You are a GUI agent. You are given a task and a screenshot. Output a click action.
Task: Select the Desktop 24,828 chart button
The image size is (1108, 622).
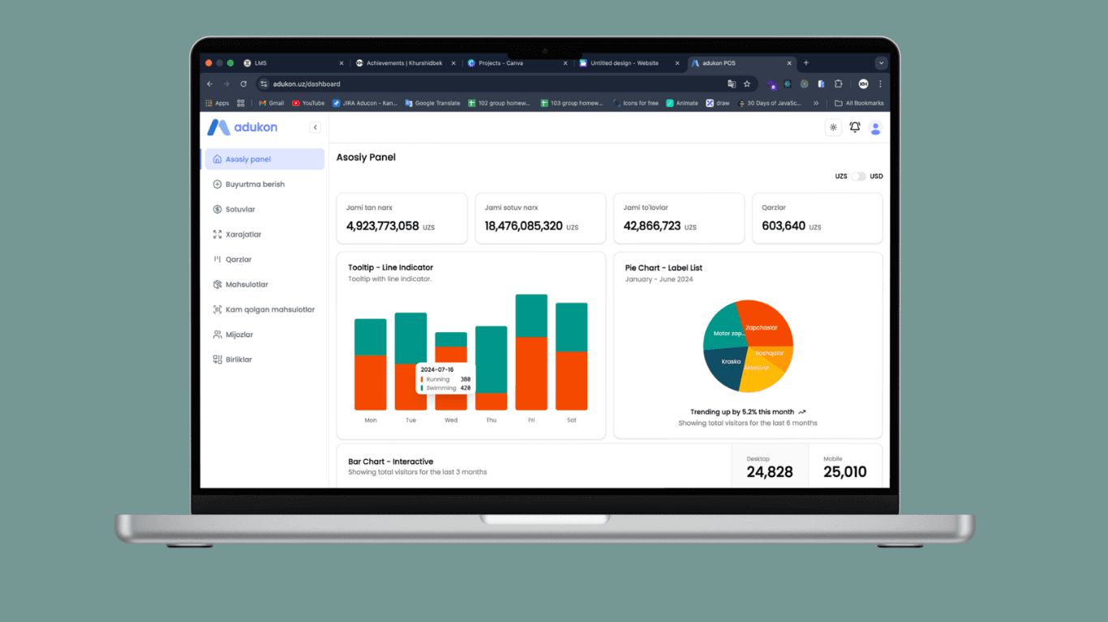pos(770,466)
